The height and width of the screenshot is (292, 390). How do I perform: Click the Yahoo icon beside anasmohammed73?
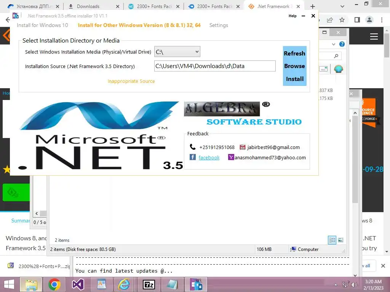pyautogui.click(x=231, y=157)
